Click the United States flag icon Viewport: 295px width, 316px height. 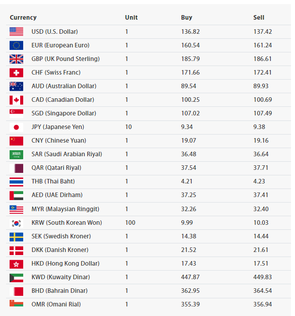16,32
